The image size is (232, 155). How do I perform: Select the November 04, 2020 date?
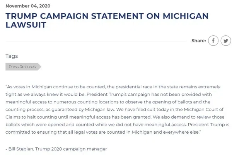coord(28,6)
